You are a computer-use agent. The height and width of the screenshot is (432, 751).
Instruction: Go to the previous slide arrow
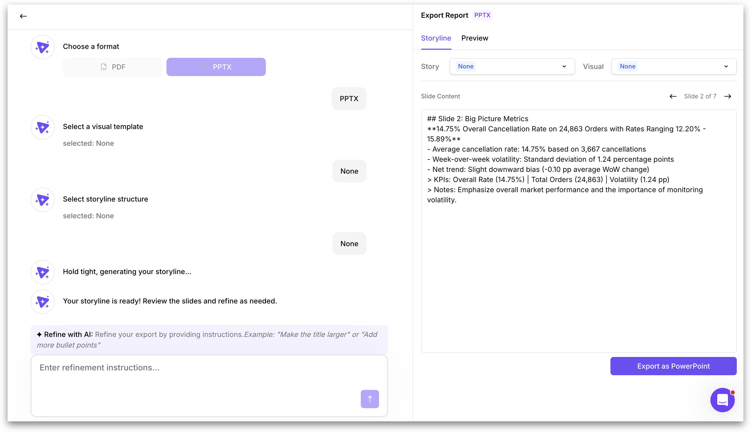point(673,96)
